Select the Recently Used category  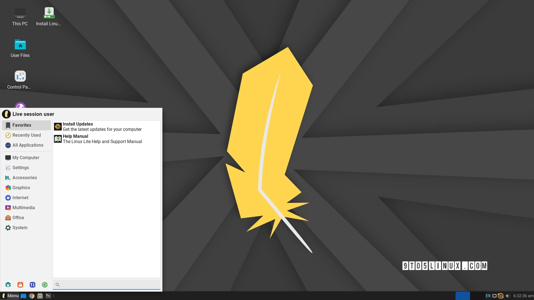[26, 135]
